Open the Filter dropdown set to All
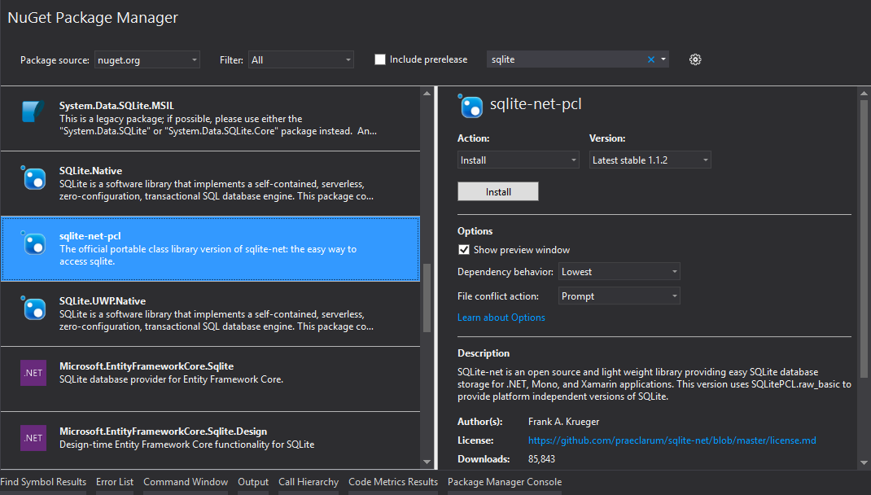This screenshot has height=495, width=871. 301,59
